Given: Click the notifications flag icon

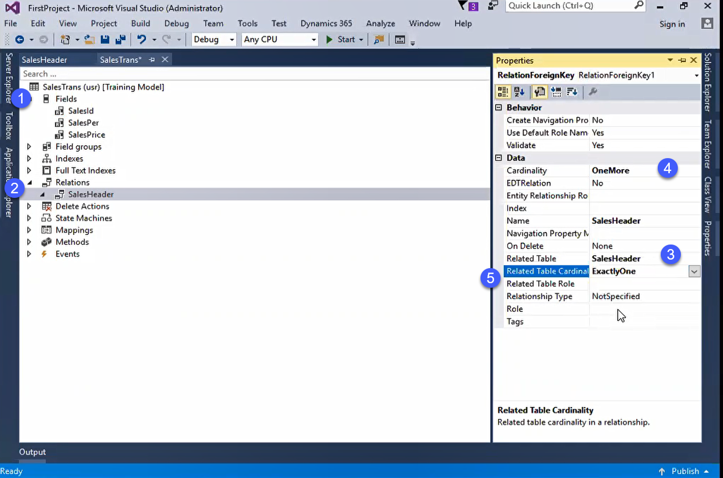Looking at the screenshot, I should click(462, 6).
